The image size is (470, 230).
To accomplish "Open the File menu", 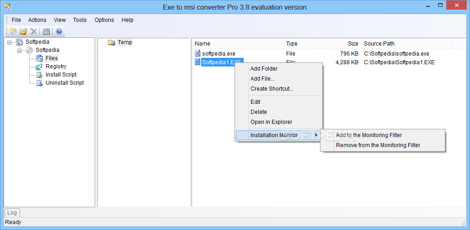I will pos(16,20).
